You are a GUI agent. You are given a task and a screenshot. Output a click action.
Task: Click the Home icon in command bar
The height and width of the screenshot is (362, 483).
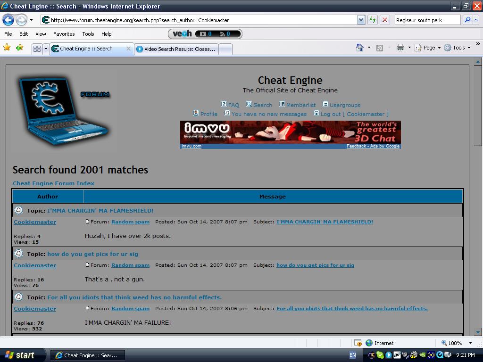coord(360,48)
